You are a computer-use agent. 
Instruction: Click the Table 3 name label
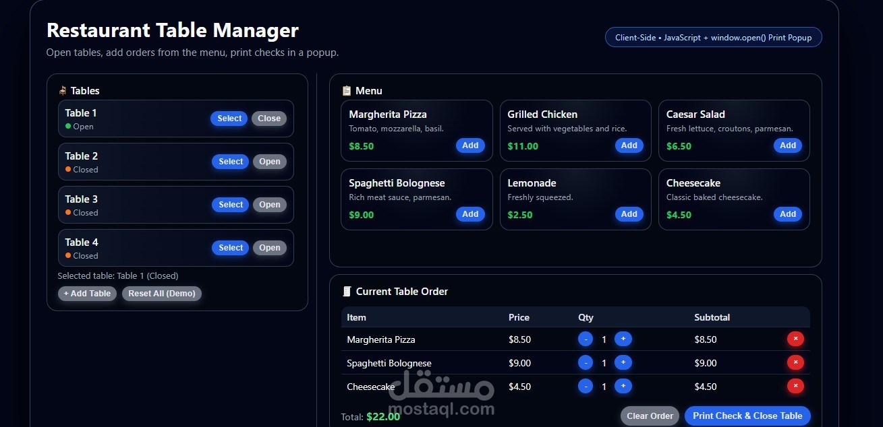point(82,199)
